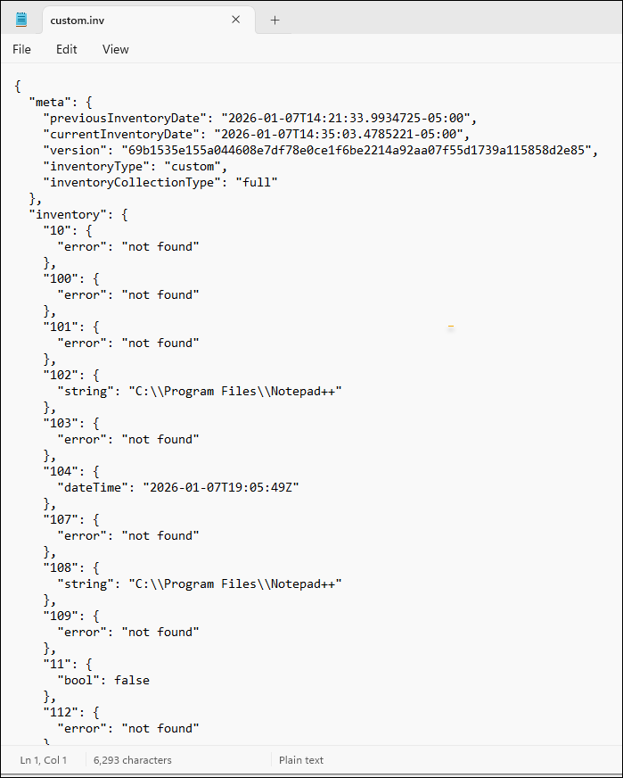Click the "bool": false line
The width and height of the screenshot is (623, 778).
point(103,680)
